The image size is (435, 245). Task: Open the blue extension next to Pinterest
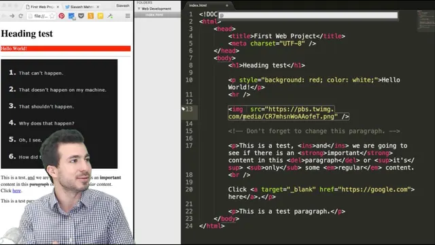(x=71, y=16)
